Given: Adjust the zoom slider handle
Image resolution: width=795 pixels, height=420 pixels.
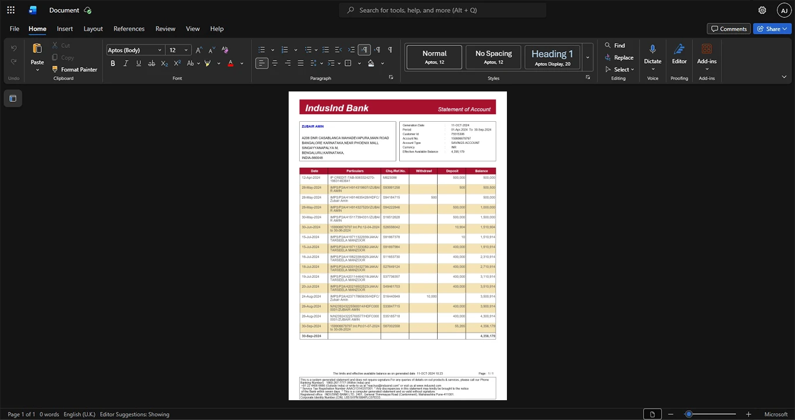Looking at the screenshot, I should (x=688, y=414).
